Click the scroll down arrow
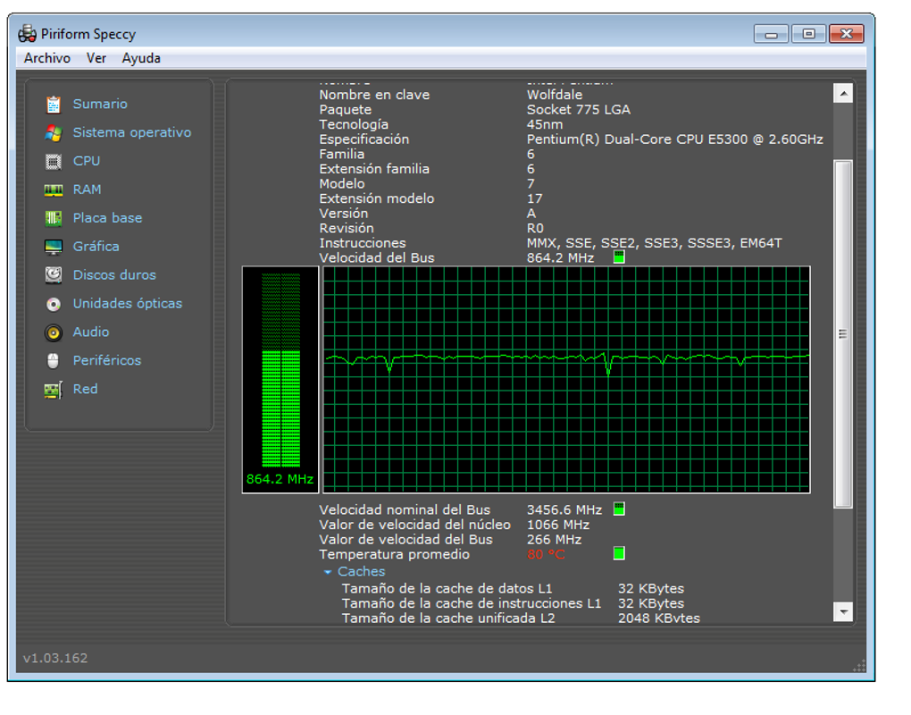This screenshot has height=715, width=911. click(842, 611)
